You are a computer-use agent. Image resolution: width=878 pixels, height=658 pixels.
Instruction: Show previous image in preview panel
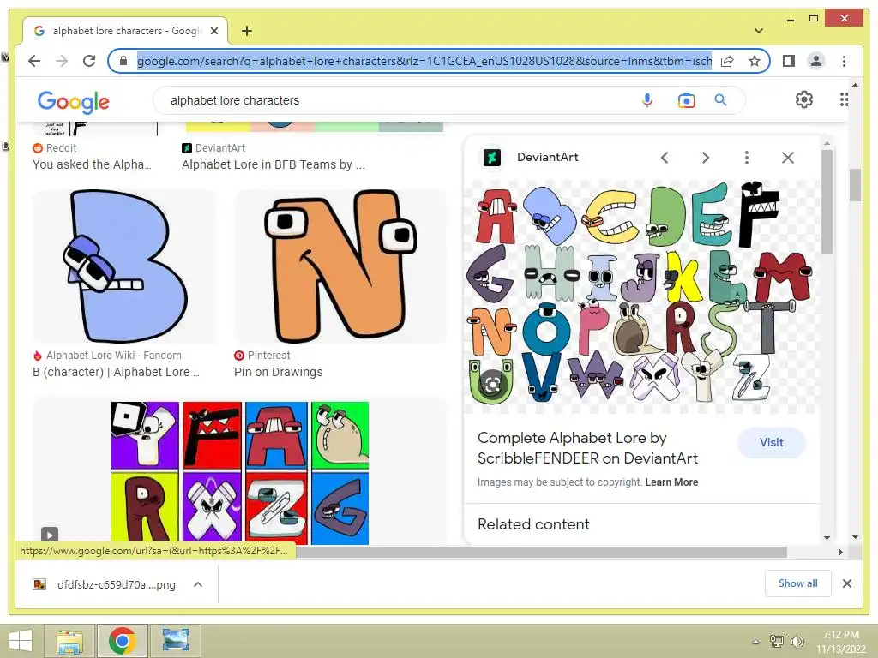pos(665,158)
